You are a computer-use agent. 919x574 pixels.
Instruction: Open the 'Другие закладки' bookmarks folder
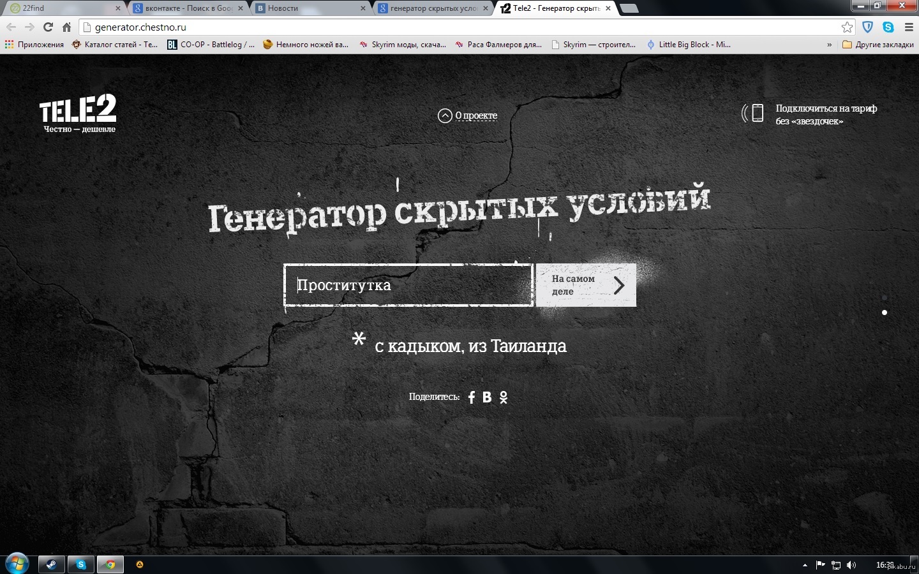(x=878, y=45)
